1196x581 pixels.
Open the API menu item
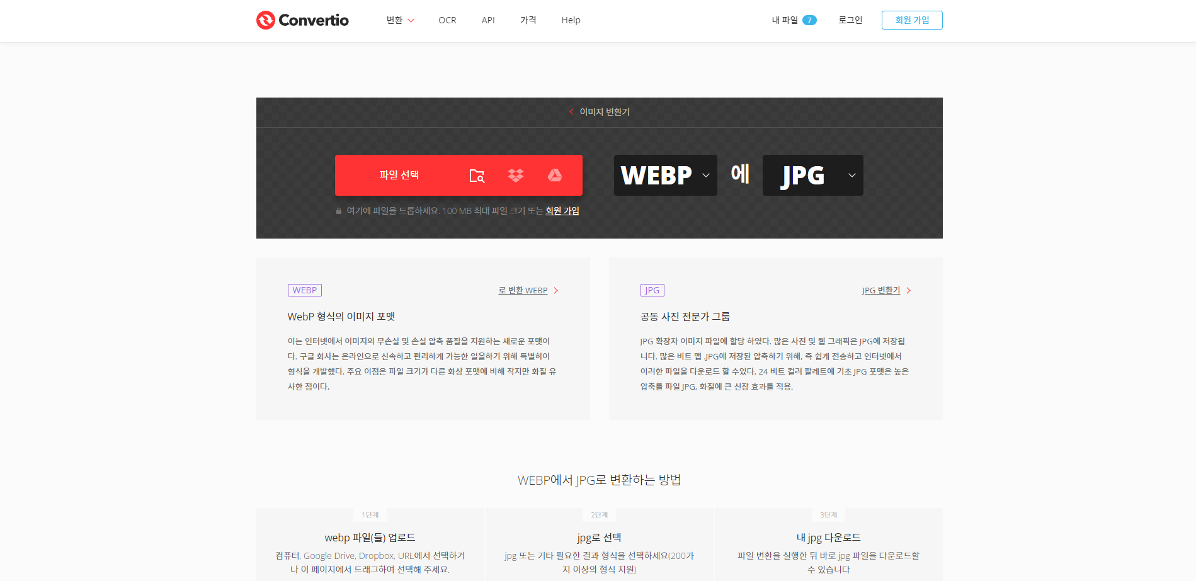coord(488,20)
